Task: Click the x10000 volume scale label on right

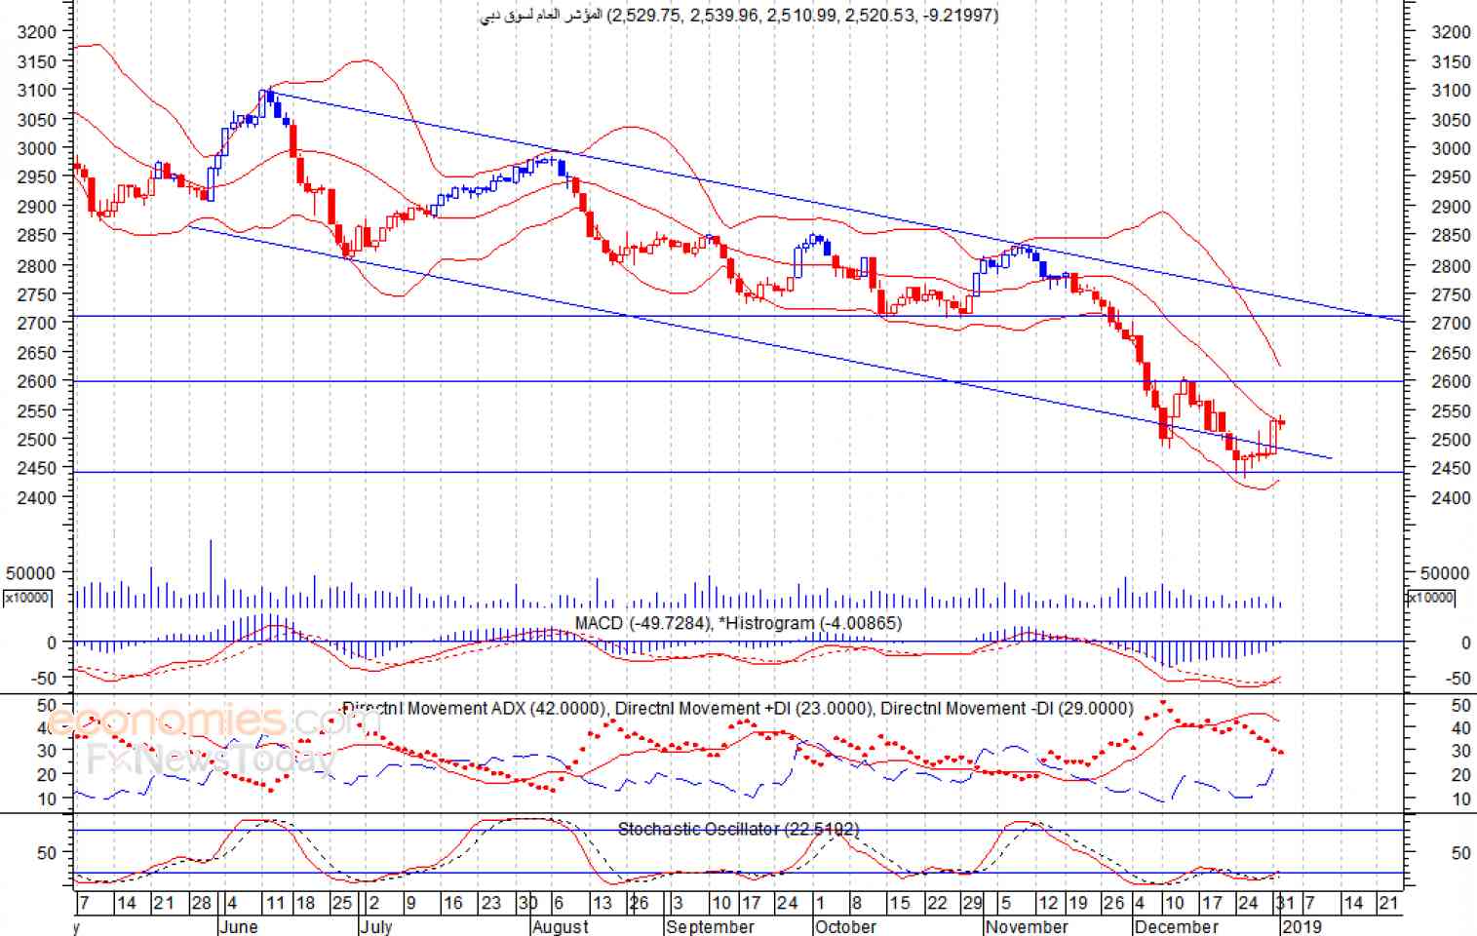Action: click(1430, 598)
